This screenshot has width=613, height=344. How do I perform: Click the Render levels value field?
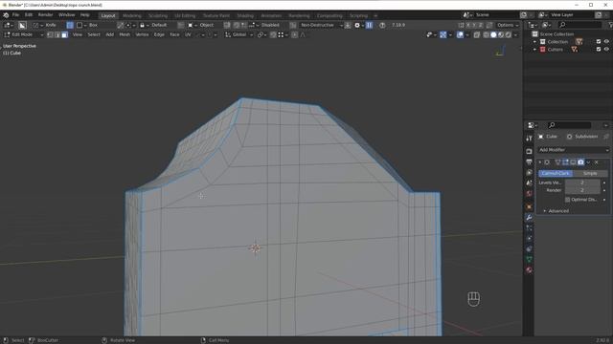click(582, 190)
